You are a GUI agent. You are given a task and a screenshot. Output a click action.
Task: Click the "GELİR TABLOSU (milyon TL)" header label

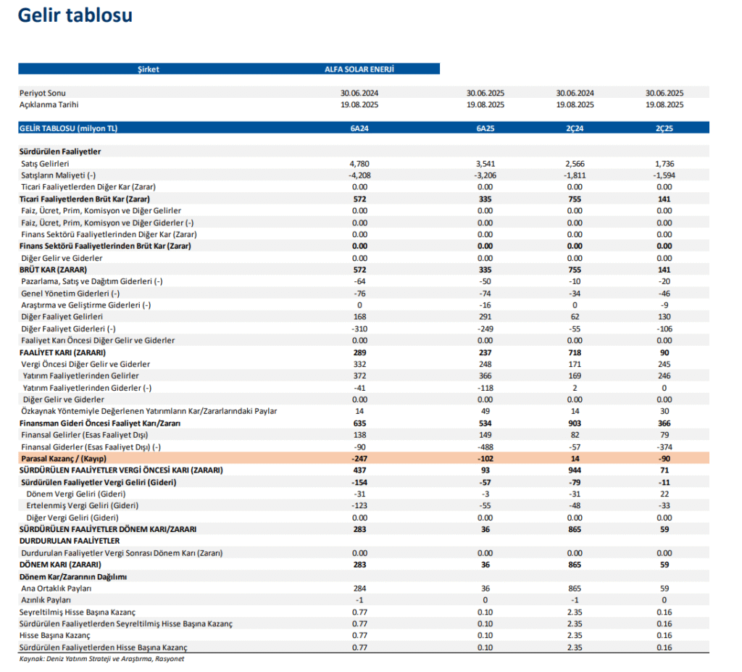click(68, 128)
